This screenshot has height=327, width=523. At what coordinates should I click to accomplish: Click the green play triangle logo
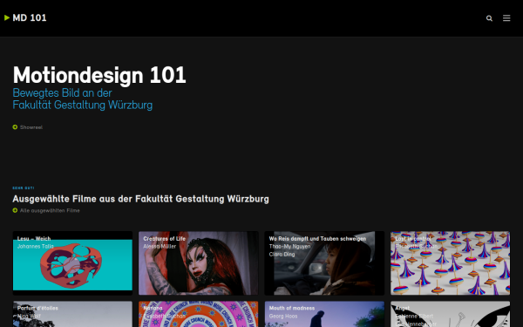pyautogui.click(x=7, y=17)
